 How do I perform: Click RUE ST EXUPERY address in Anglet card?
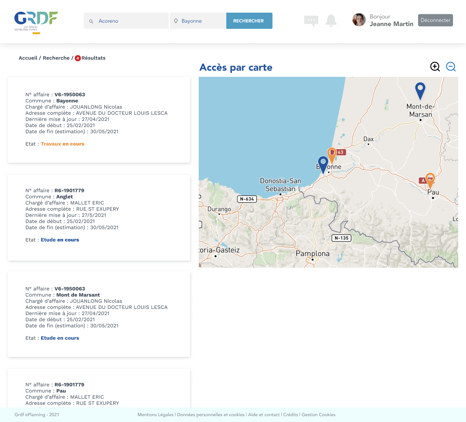pyautogui.click(x=98, y=209)
